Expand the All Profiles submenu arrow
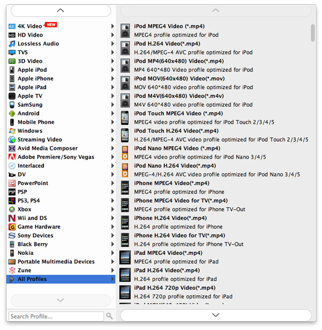322x330 pixels. point(113,279)
